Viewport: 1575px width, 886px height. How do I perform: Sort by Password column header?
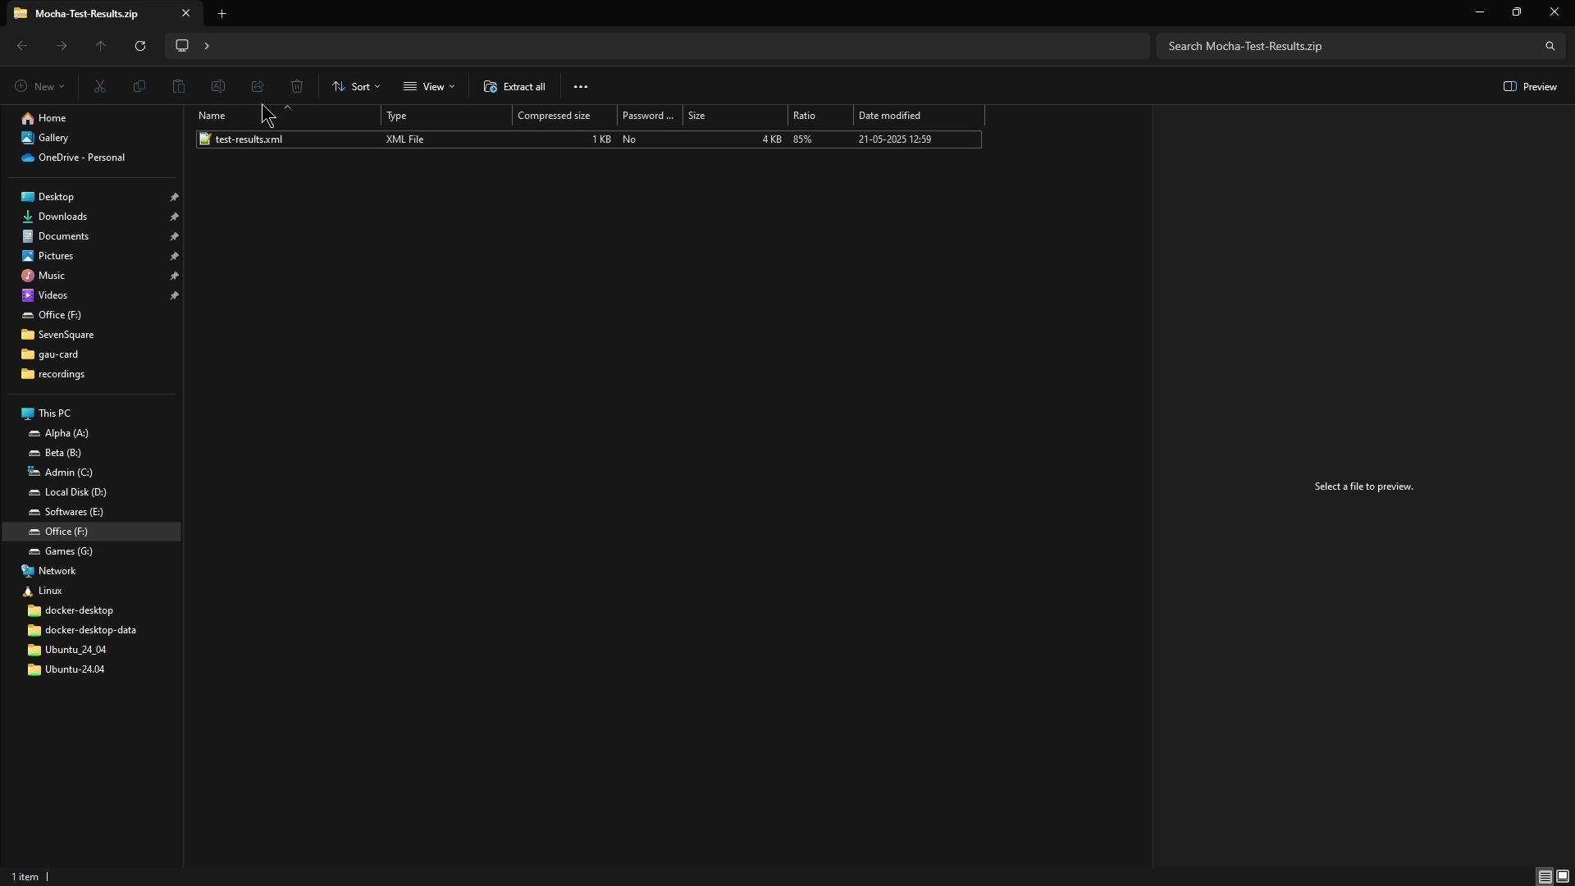click(651, 116)
